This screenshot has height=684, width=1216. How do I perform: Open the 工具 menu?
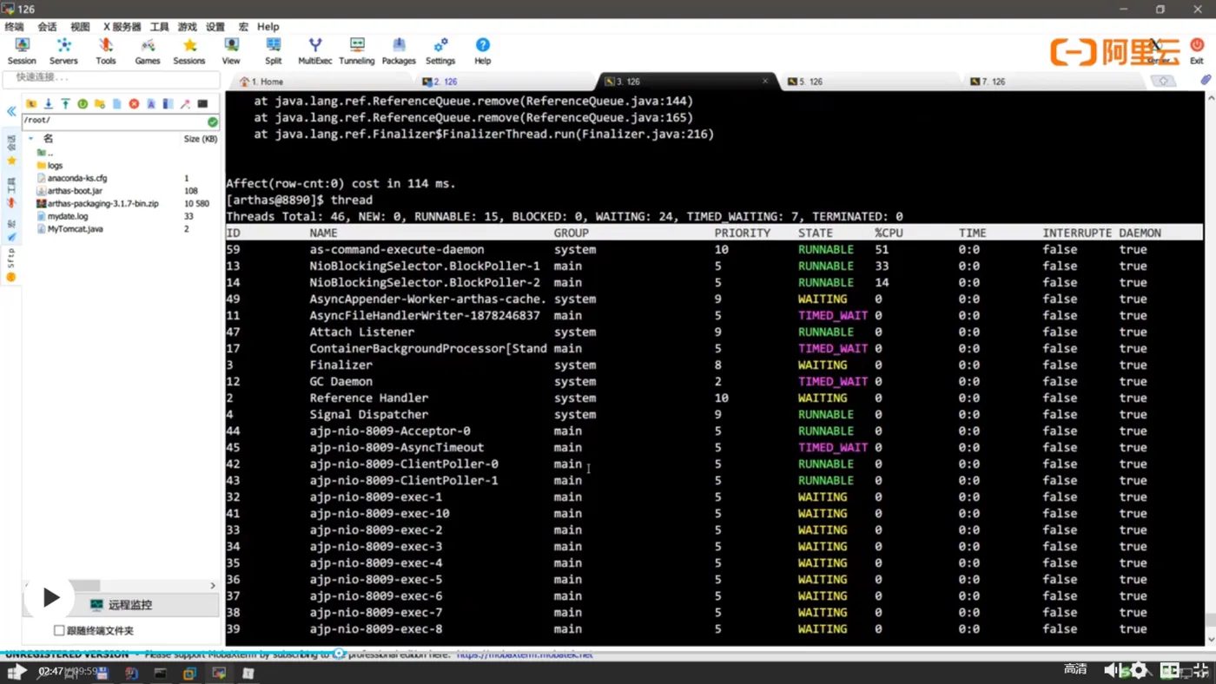(159, 27)
